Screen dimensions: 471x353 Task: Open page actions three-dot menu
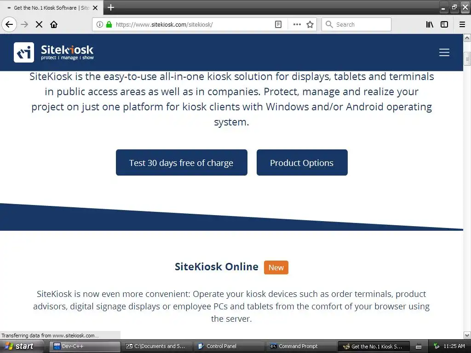297,24
